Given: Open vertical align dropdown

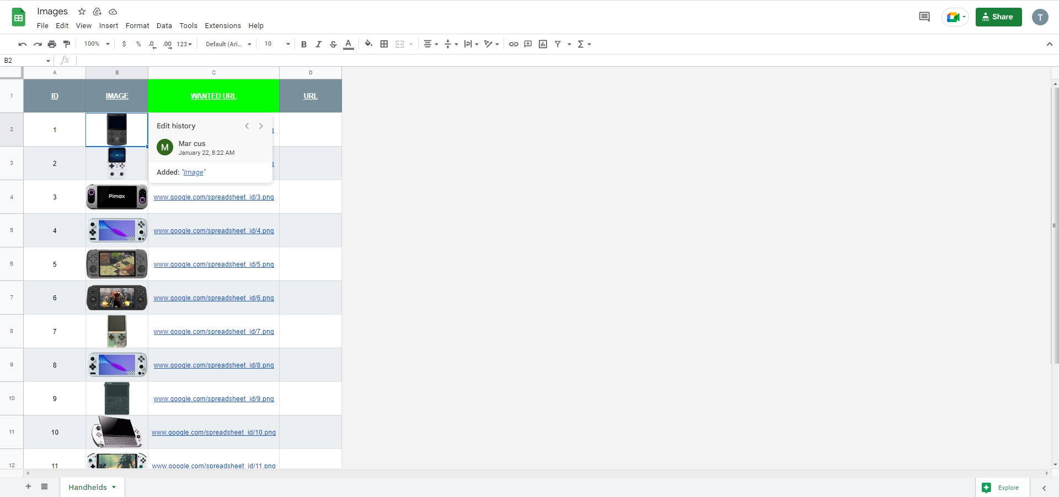Looking at the screenshot, I should pos(451,44).
